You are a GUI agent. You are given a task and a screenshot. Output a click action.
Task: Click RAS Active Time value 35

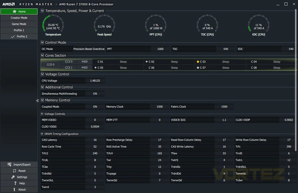[x=160, y=147]
